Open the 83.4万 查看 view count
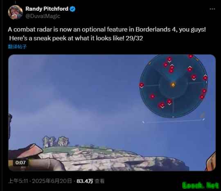This screenshot has height=191, width=221. 90,181
